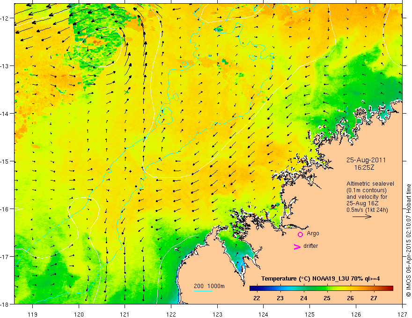This screenshot has width=412, height=318.
Task: Click latitude axis label -15
Action: pos(5,161)
